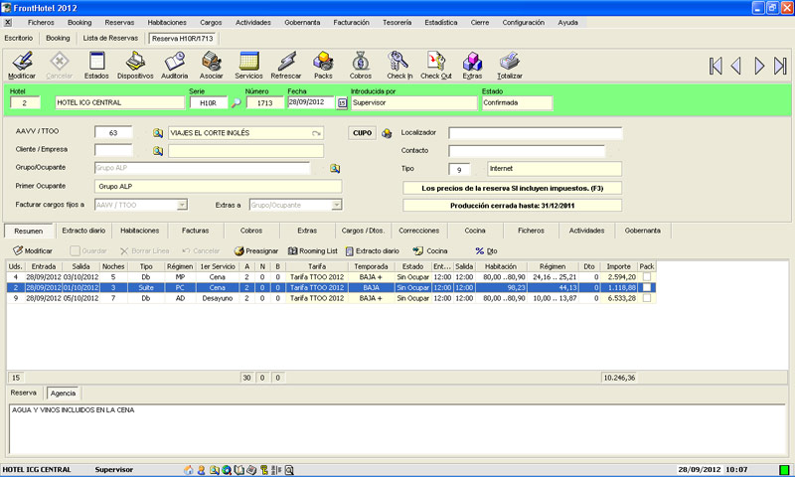Tick Pack checkbox on the first row
Screen dimensions: 795x477
647,276
